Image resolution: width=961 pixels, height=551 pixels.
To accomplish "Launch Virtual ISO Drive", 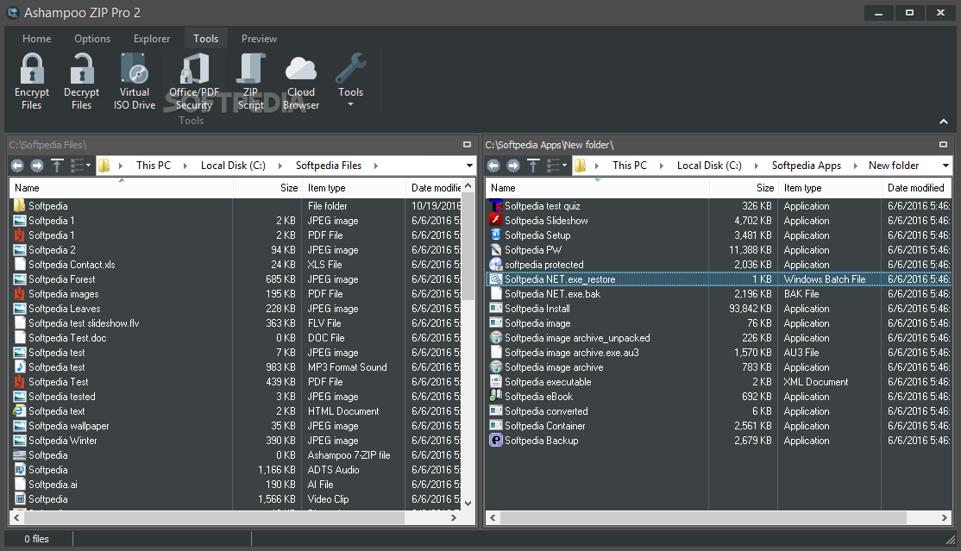I will click(135, 82).
